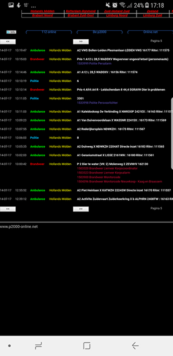
Task: Open the recent apps navigation icon
Action: [x=38, y=346]
